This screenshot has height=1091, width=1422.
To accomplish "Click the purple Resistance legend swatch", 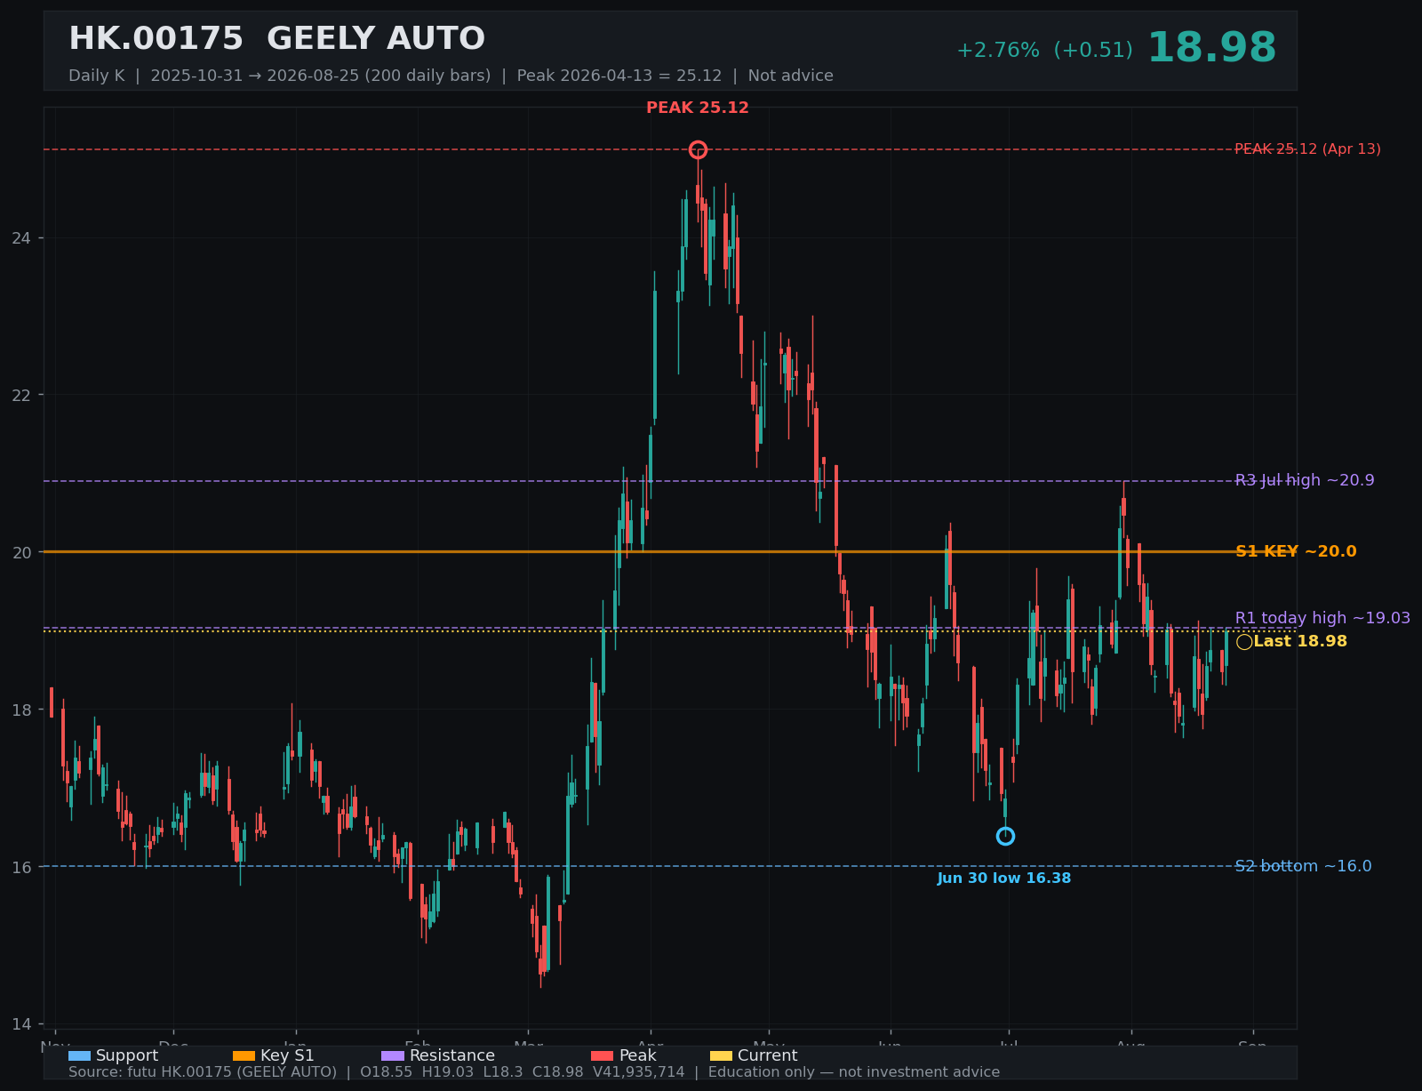I will 393,1056.
